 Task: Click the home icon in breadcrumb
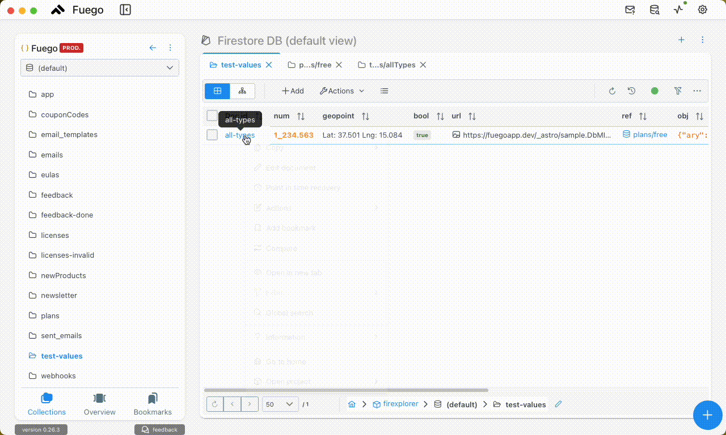tap(352, 404)
